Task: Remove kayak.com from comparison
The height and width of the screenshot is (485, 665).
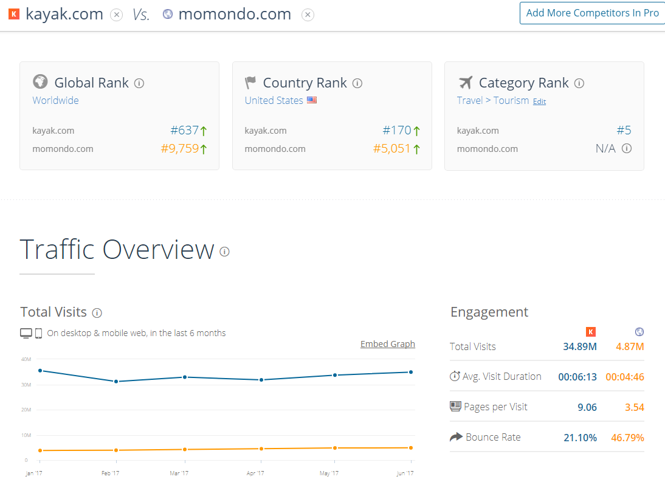Action: pyautogui.click(x=116, y=15)
